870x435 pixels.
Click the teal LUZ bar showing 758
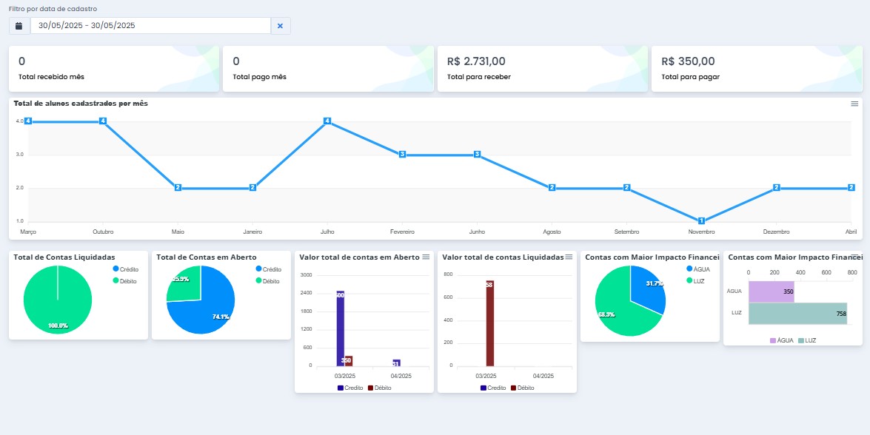coord(798,314)
